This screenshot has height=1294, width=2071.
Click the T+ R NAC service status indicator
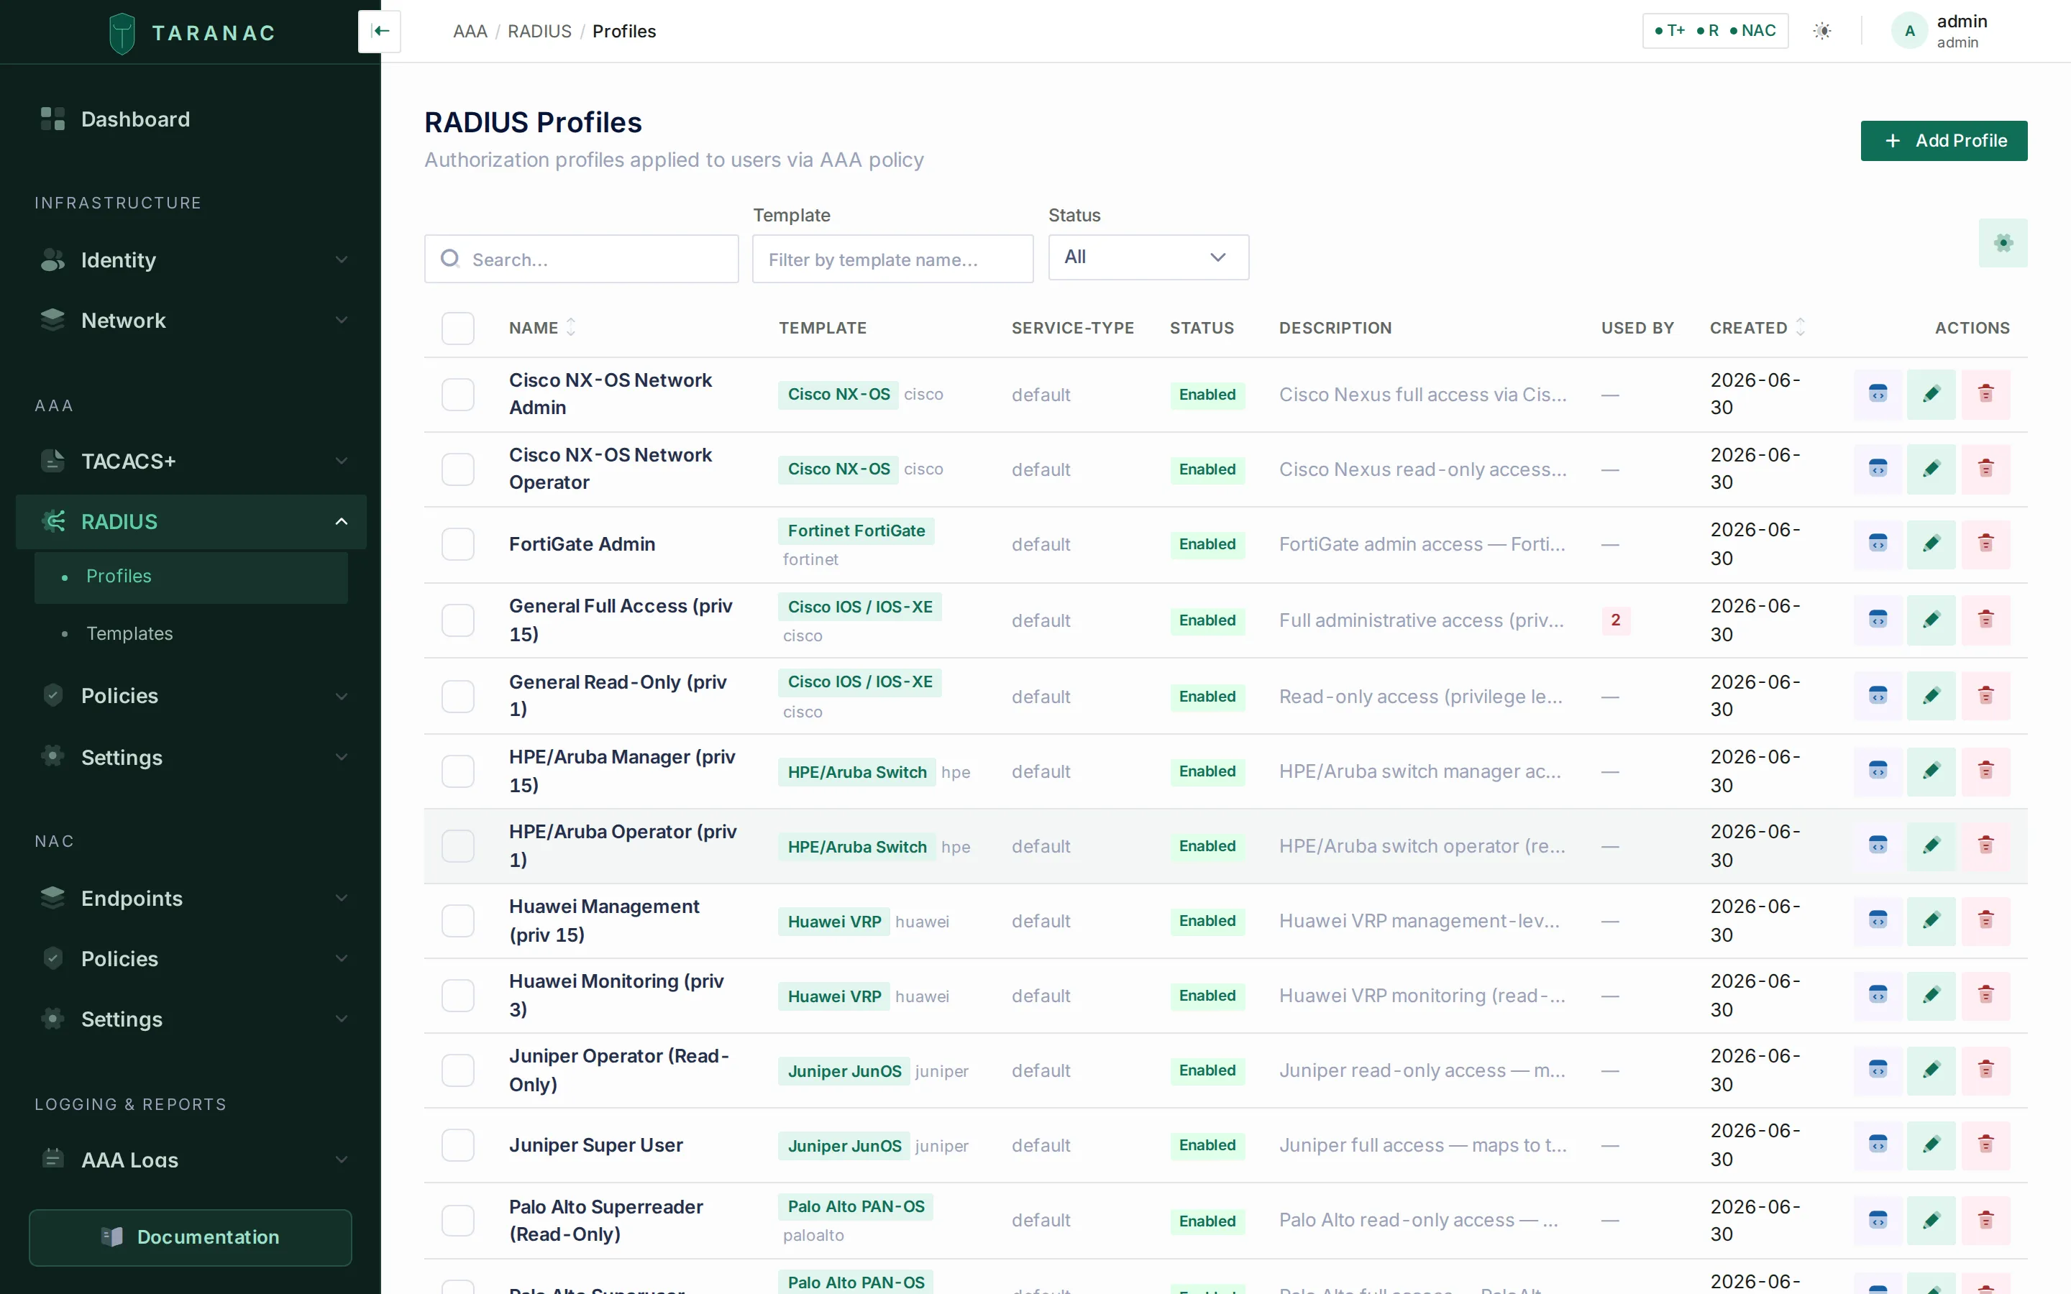tap(1715, 31)
